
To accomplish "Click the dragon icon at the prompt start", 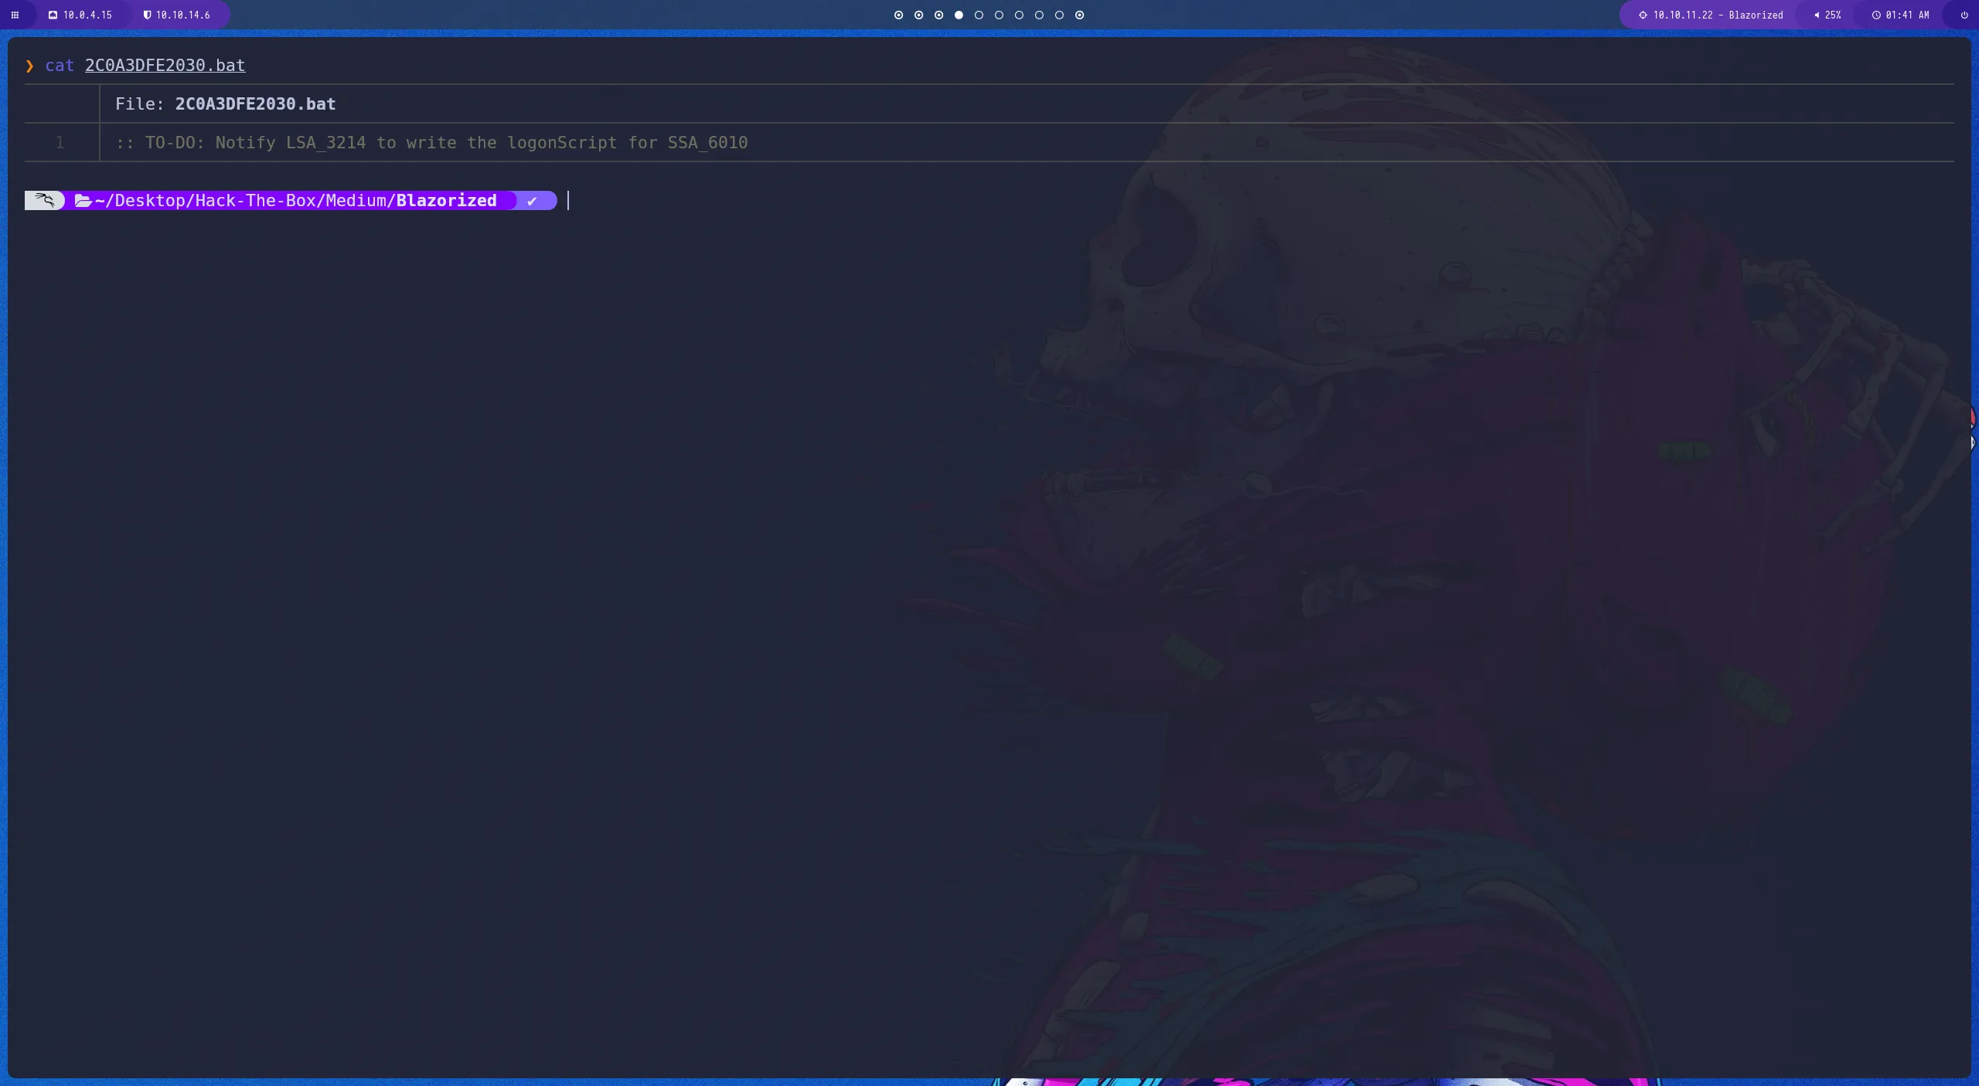I will [45, 200].
